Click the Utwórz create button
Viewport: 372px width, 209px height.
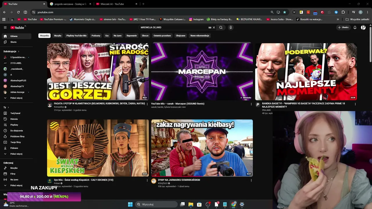[x=343, y=28]
